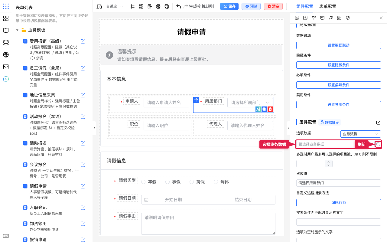387x242 pixels.
Task: Open the apps grid icon in left rail
Action: click(6, 6)
